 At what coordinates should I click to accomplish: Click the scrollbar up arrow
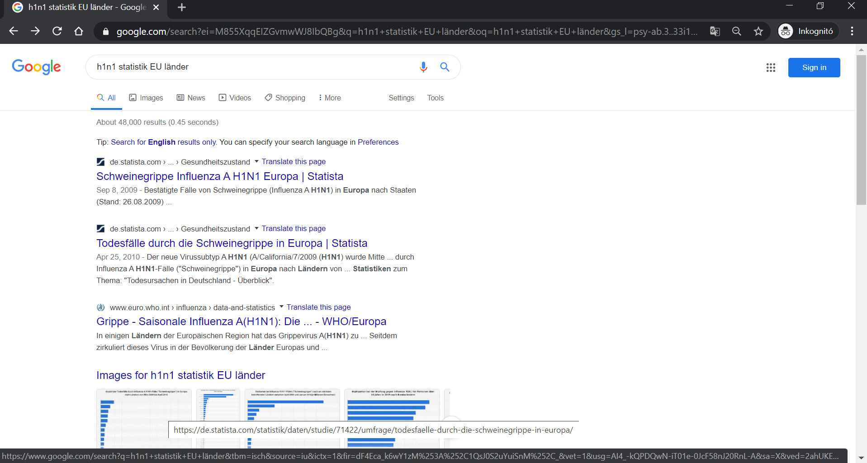861,49
